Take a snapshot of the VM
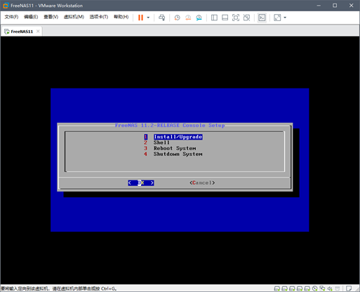Screen dimensions: 360x292 (177, 18)
